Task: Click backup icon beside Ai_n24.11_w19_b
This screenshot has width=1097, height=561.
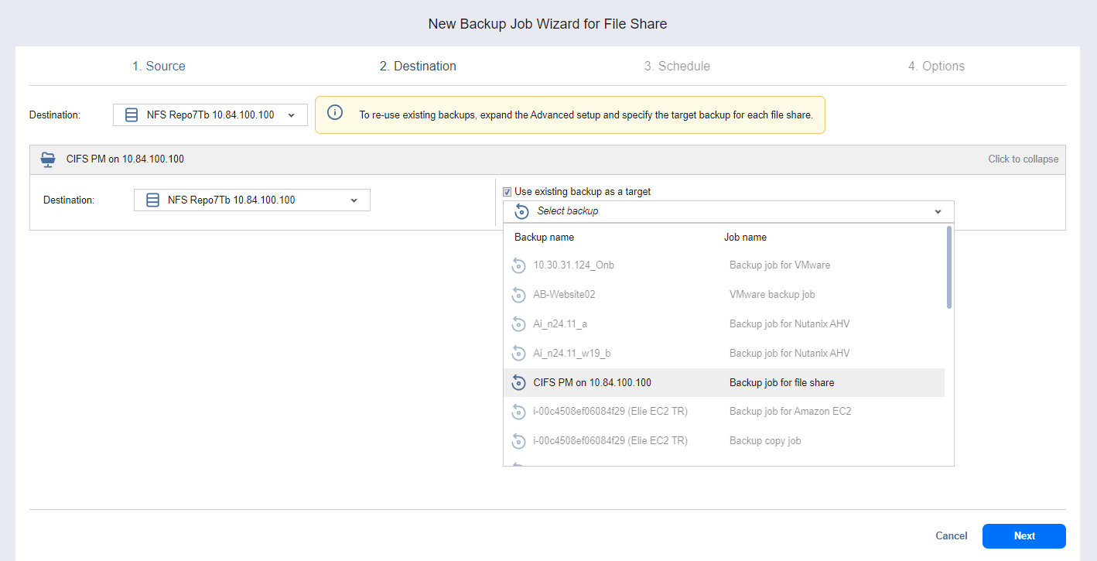Action: coord(519,354)
